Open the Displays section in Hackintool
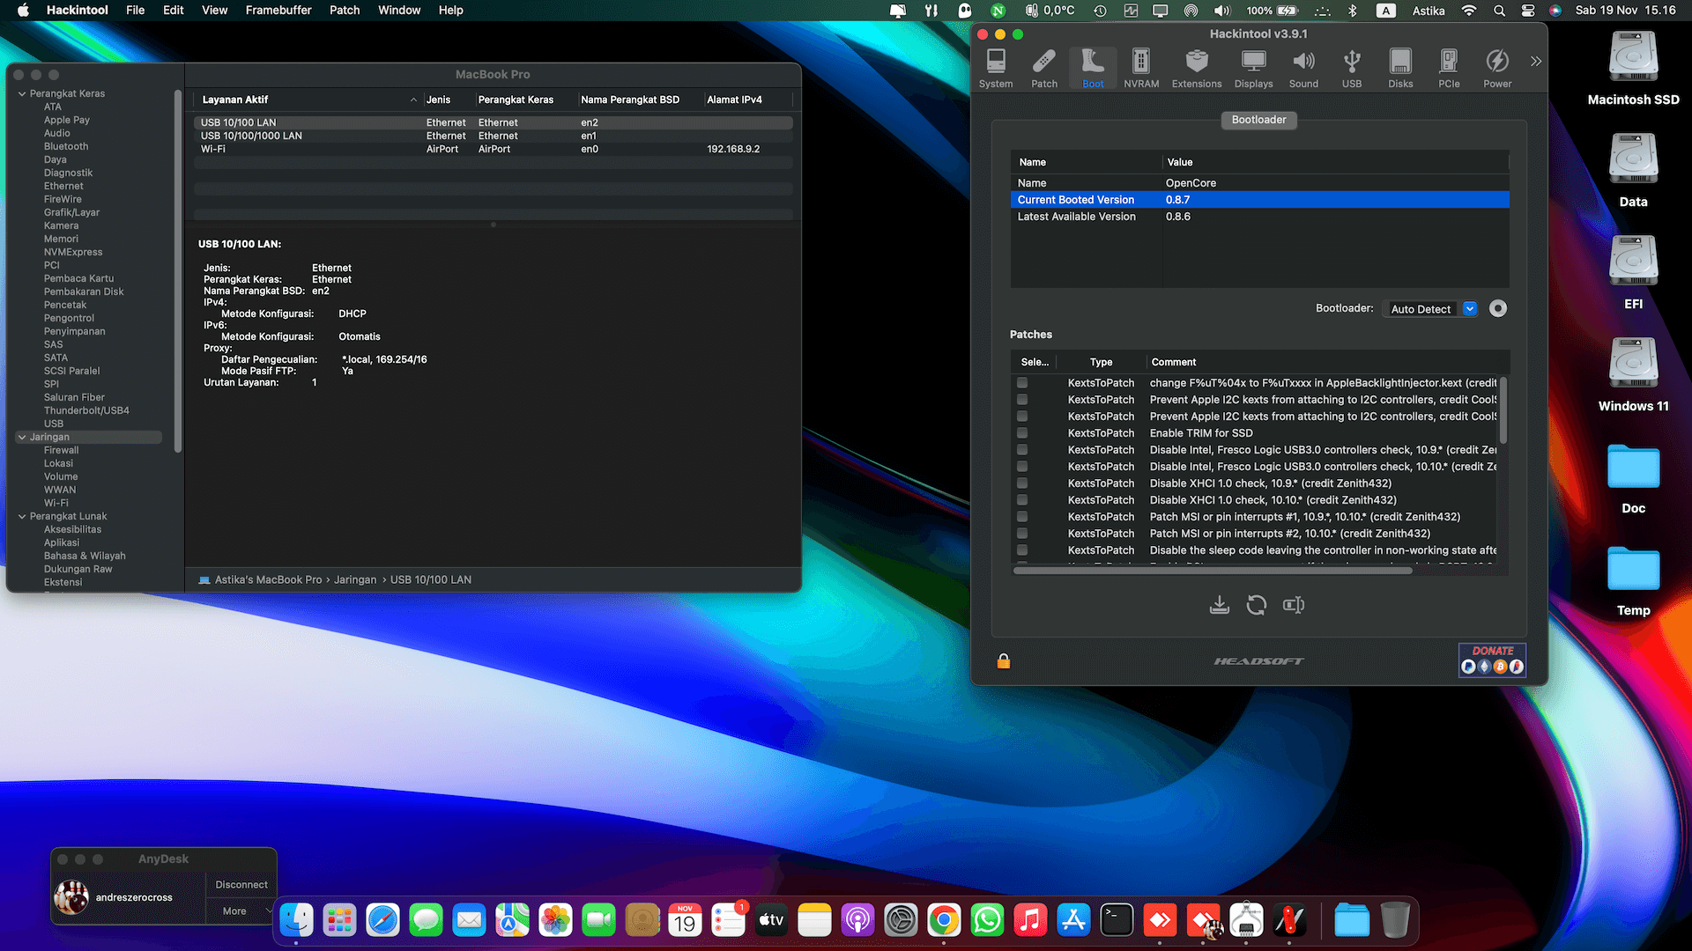The image size is (1692, 951). (x=1253, y=68)
